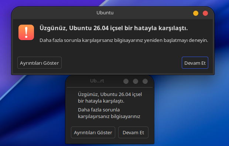This screenshot has height=146, width=229.
Task: Click the leftmost gray button in small dialog titlebar
Action: [x=126, y=81]
